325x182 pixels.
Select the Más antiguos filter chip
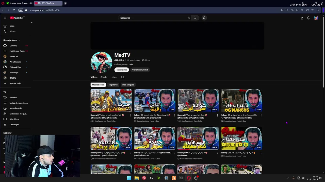(x=128, y=85)
